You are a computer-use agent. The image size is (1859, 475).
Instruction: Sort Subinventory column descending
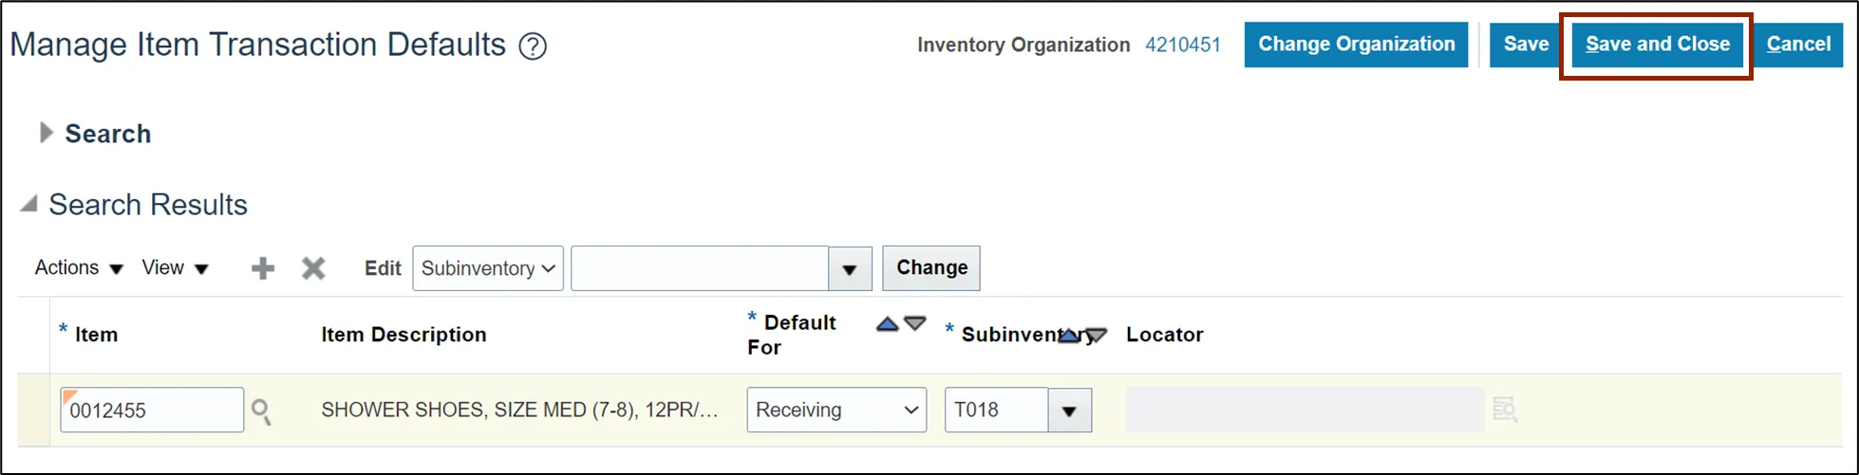(x=1097, y=336)
